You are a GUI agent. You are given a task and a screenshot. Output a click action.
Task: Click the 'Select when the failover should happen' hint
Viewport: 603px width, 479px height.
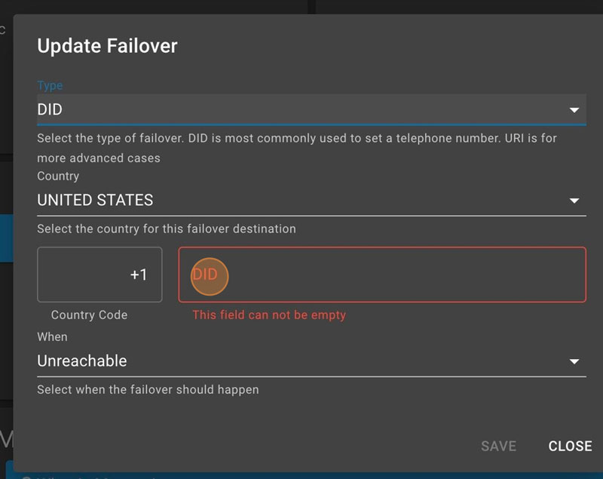148,390
